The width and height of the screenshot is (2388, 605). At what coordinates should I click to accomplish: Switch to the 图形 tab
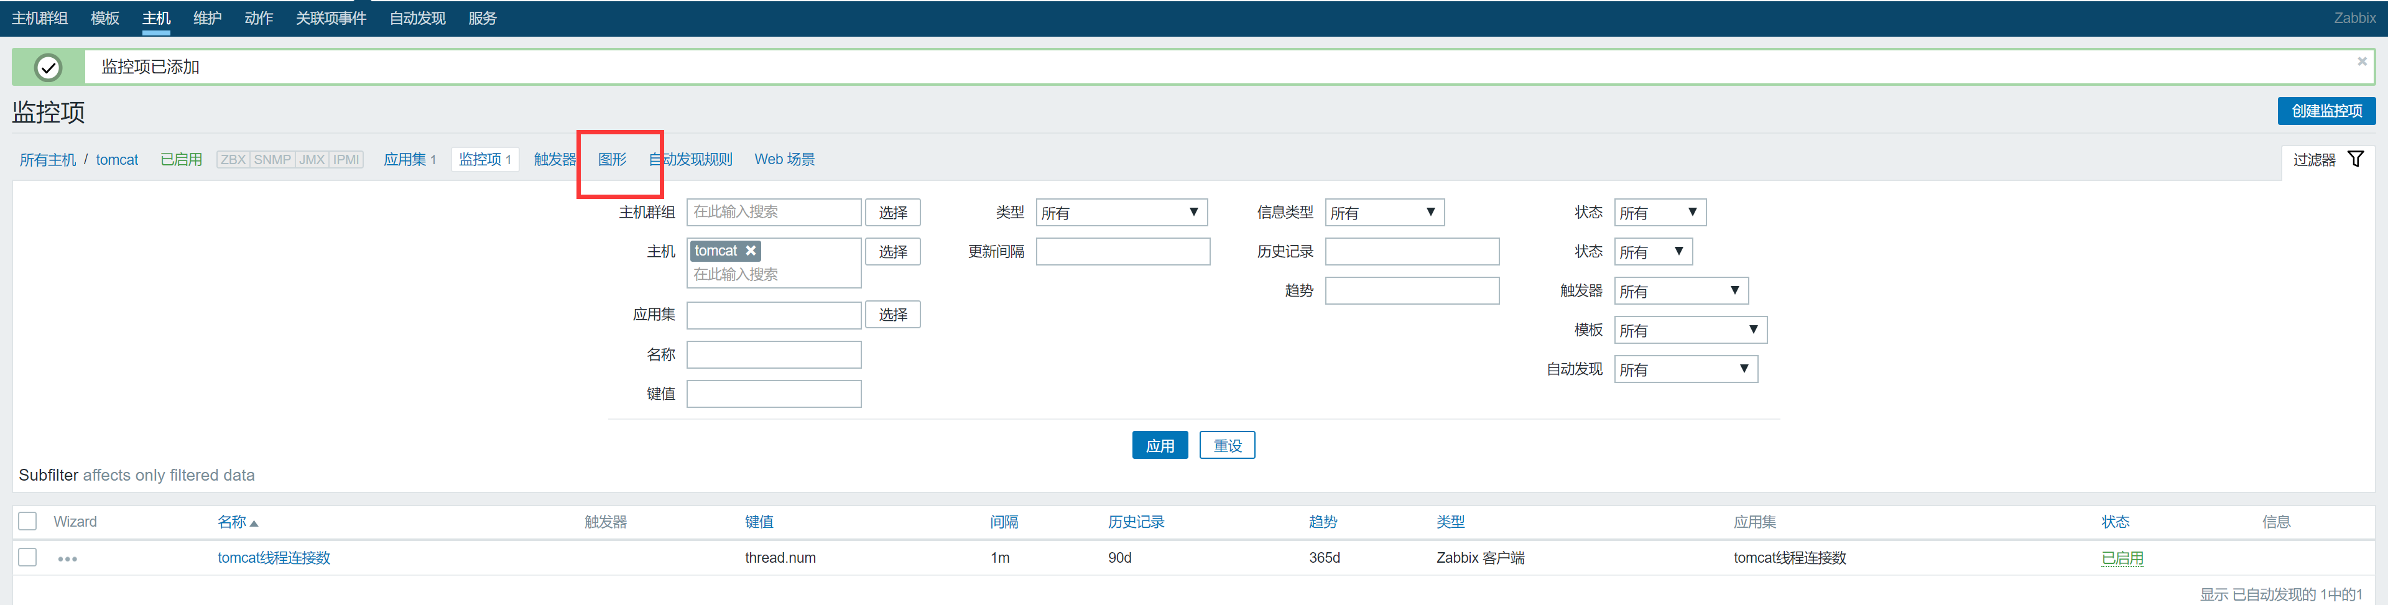point(612,159)
